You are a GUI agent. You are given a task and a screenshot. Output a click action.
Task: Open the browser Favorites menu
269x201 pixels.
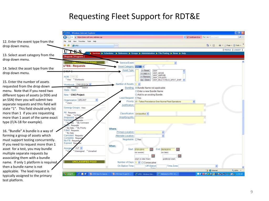click(x=82, y=41)
